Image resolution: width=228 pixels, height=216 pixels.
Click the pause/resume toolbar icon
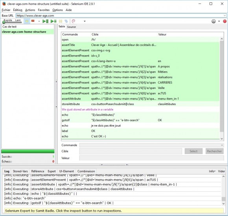click(61, 21)
